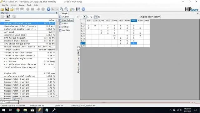Open the Tools menu
The height and width of the screenshot is (113, 200).
point(29,5)
